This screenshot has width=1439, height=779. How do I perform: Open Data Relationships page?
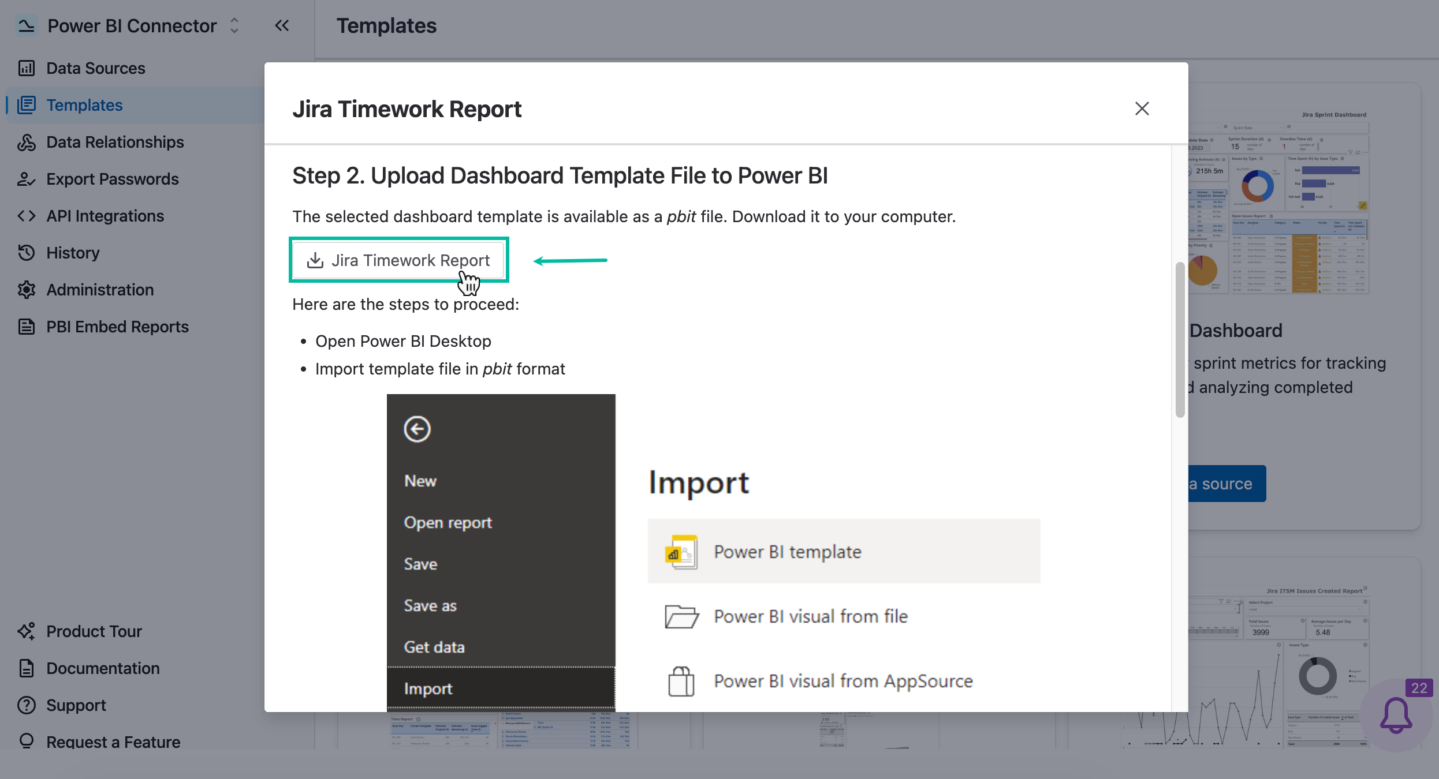point(115,142)
